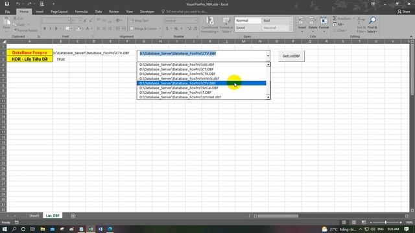Screen dimensions: 415x233
Task: Open the Clipboard group dialog launcher
Action: click(39, 37)
